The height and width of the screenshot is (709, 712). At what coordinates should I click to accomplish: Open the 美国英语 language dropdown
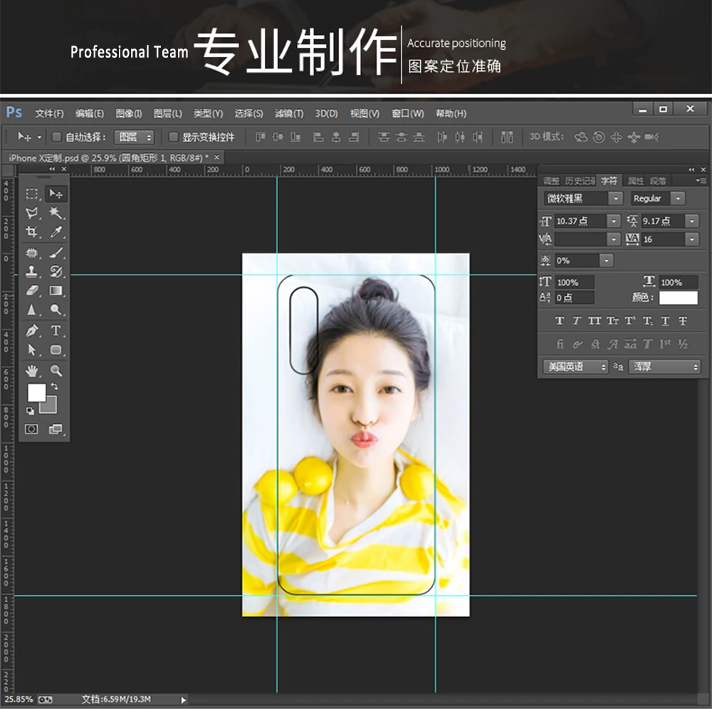coord(575,367)
